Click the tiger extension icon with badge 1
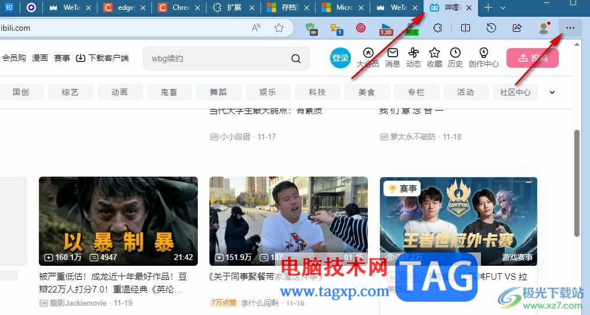 pyautogui.click(x=336, y=28)
